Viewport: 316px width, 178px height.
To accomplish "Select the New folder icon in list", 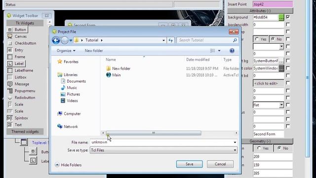I will click(109, 68).
